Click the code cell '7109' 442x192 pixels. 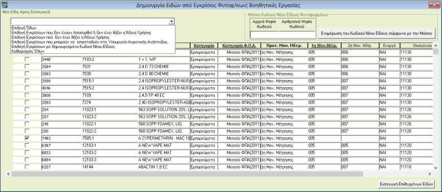(x=109, y=95)
